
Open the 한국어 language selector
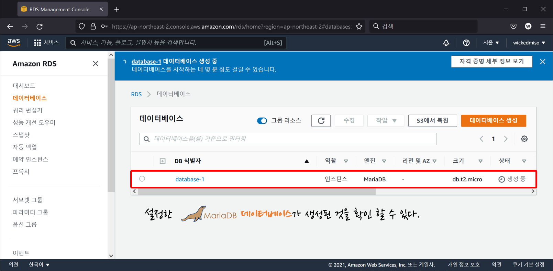[39, 264]
